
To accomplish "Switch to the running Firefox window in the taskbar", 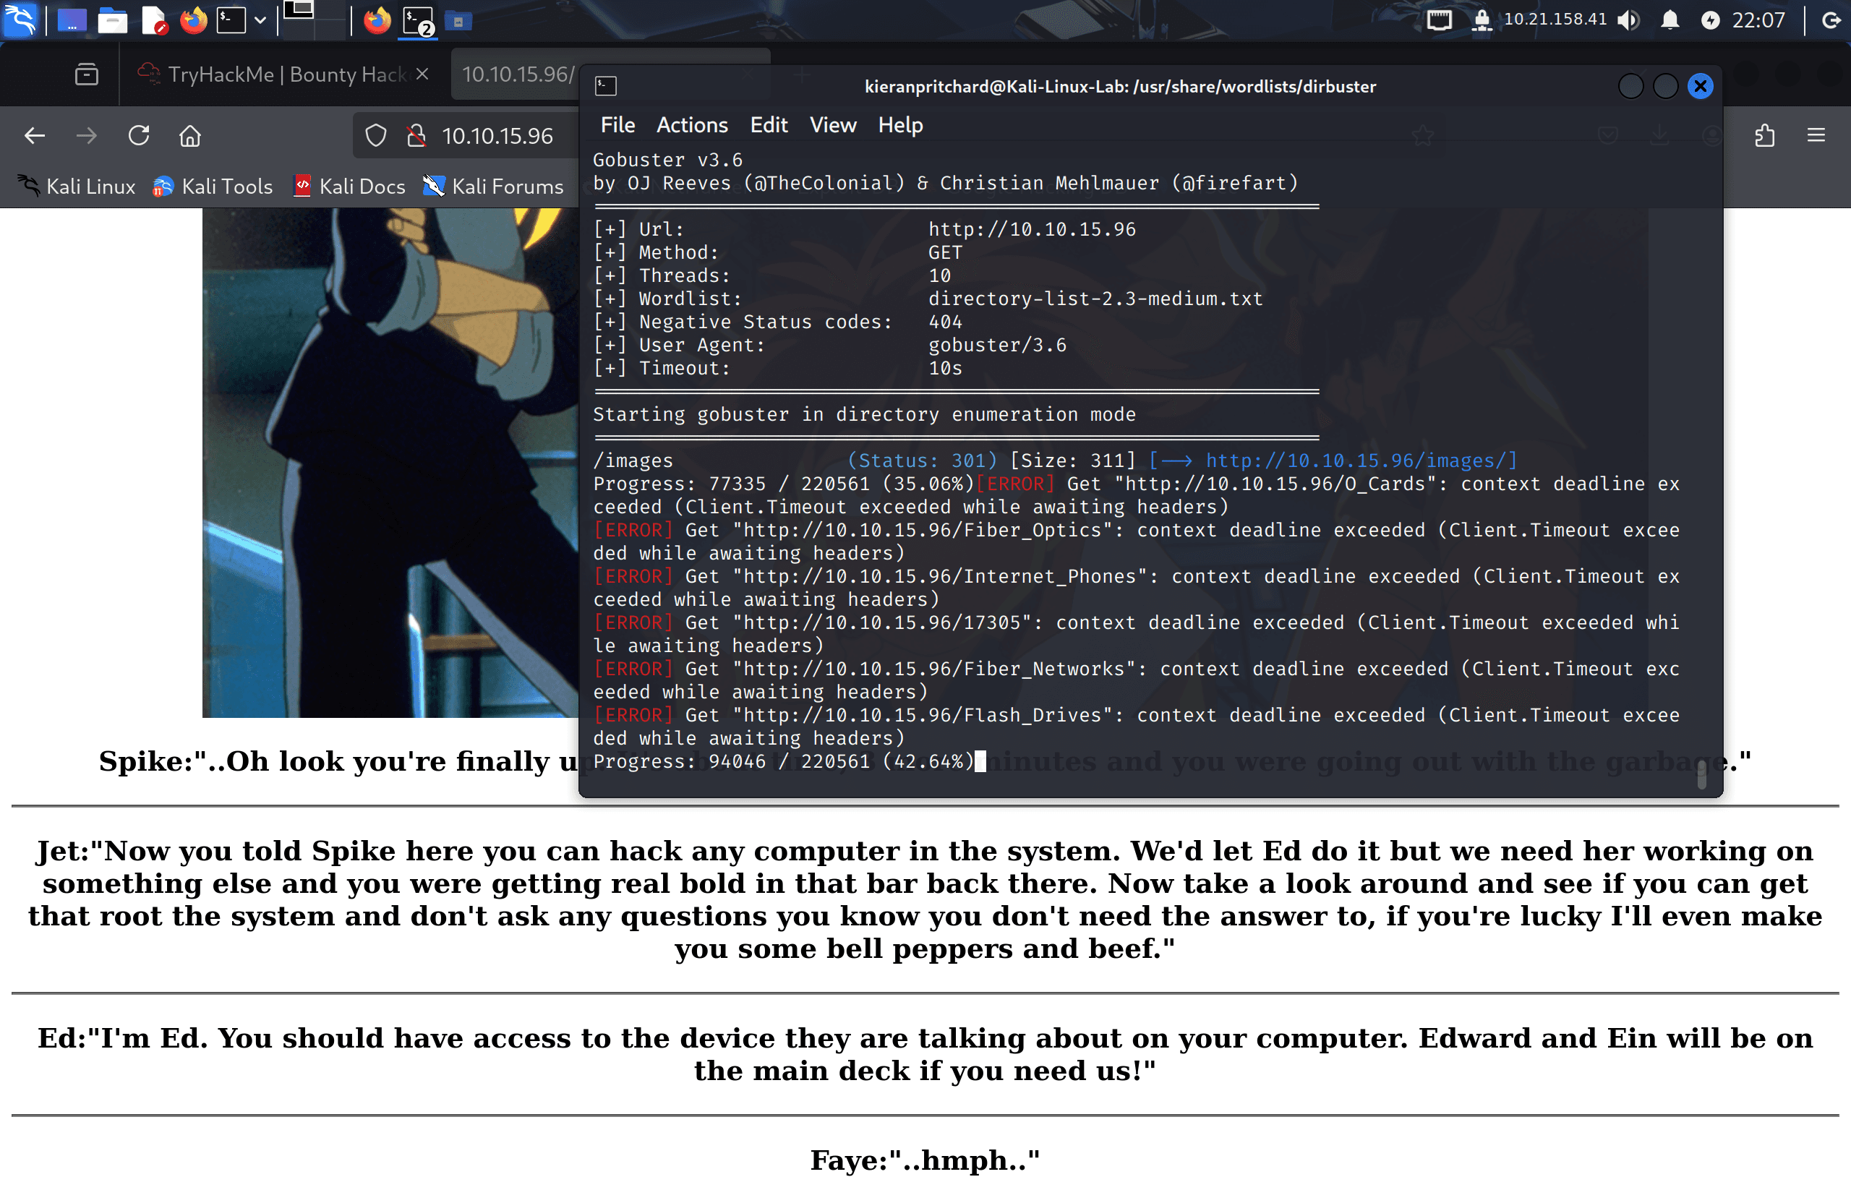I will 377,20.
